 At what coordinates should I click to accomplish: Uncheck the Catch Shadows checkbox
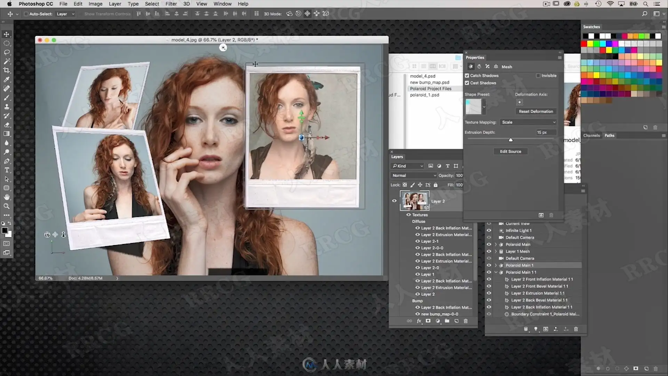click(x=467, y=76)
